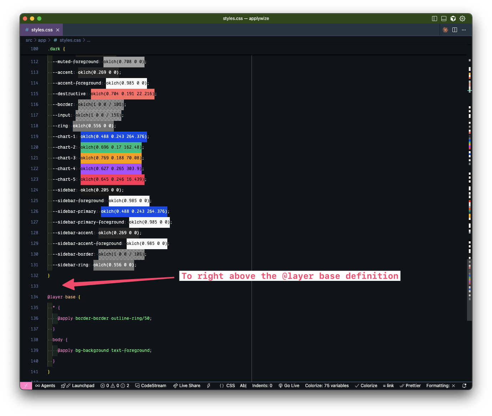Screen dimensions: 492x416
Task: Open the Manage settings gear in the title bar
Action: tap(462, 19)
